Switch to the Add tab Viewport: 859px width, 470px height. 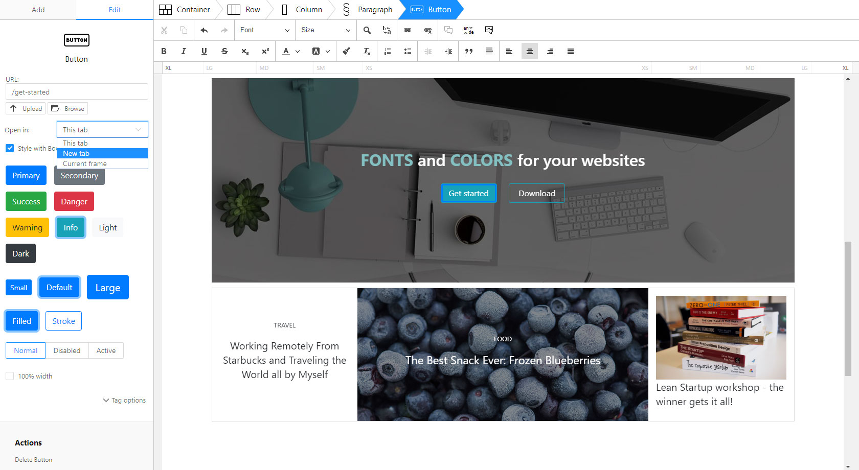[x=38, y=10]
